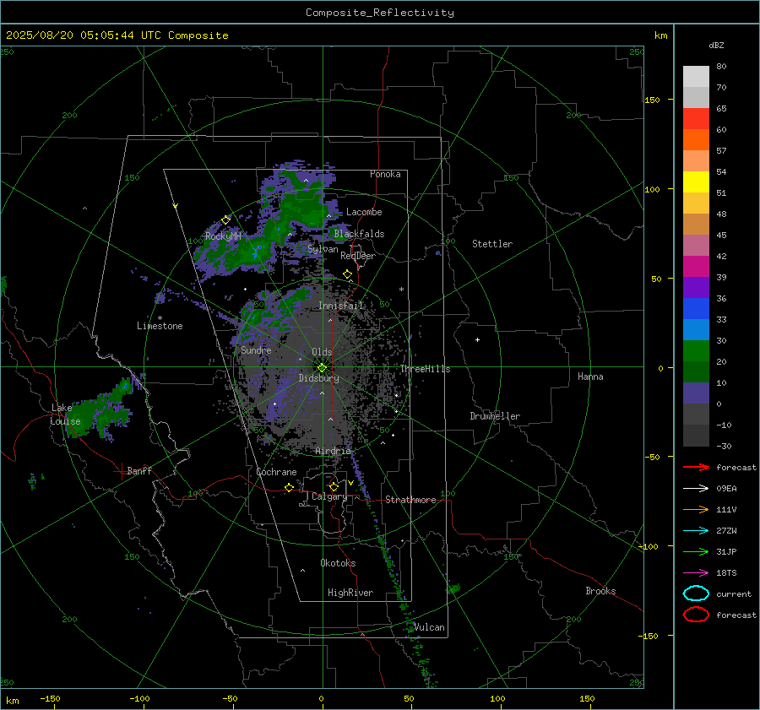Click the magenta 18TS arrow icon

point(696,573)
